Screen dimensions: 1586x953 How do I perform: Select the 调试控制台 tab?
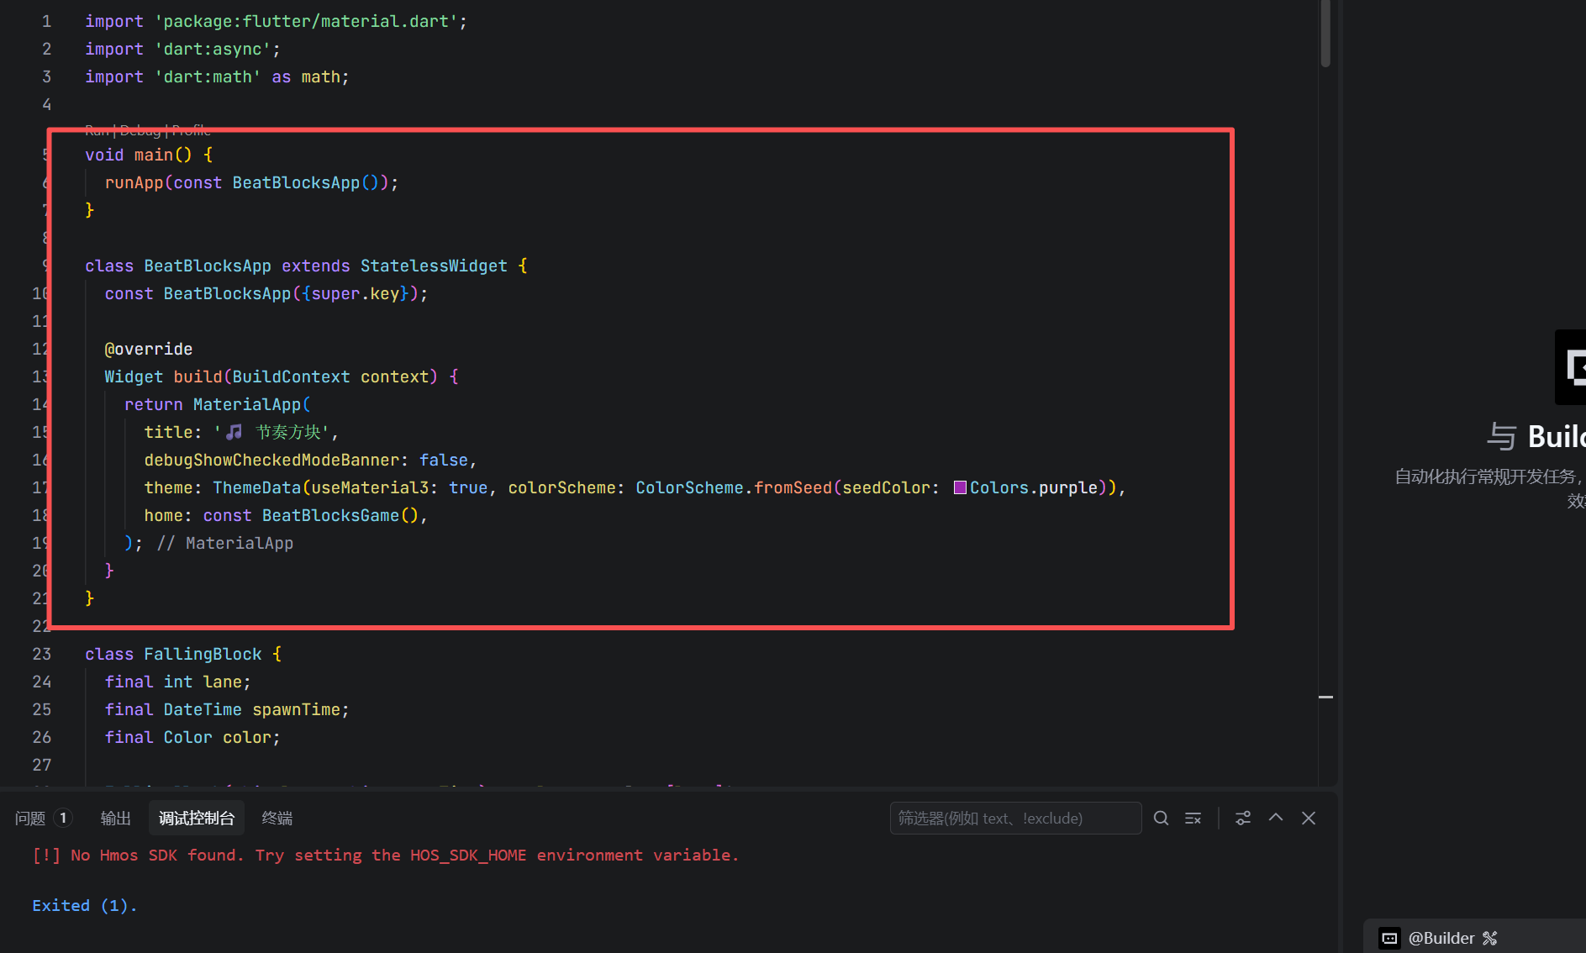[x=197, y=818]
